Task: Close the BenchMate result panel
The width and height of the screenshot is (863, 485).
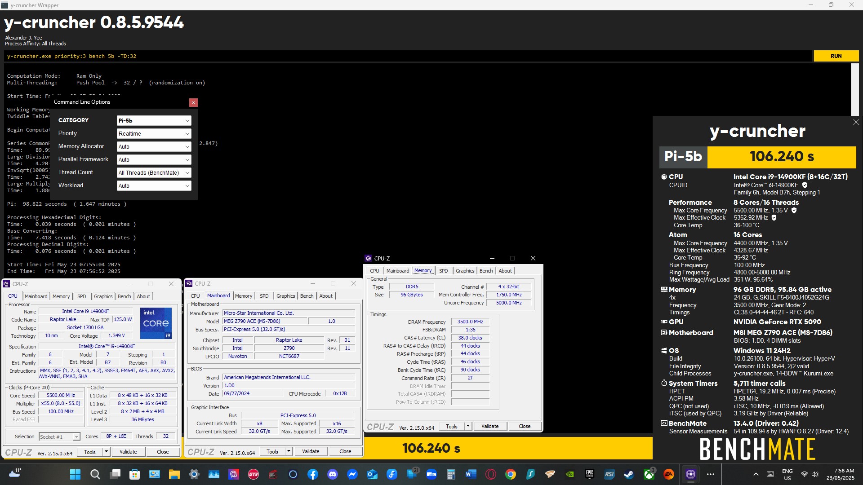Action: point(856,122)
